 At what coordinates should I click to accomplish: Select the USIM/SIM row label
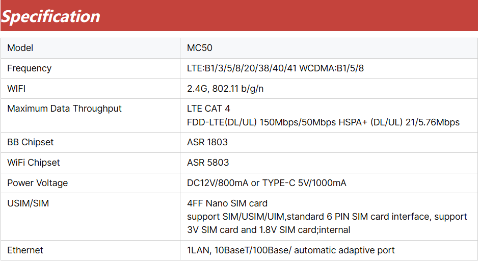(28, 203)
